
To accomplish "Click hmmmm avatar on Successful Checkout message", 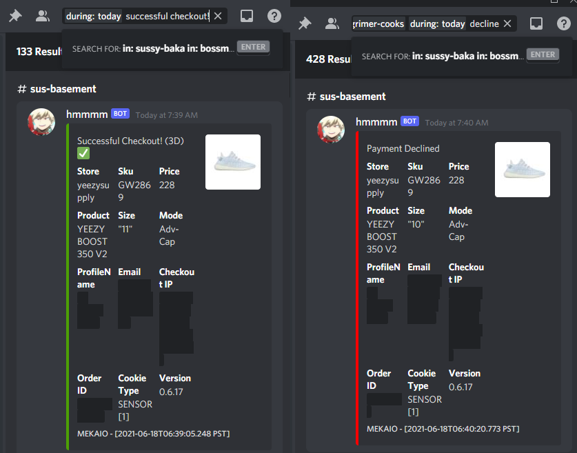I will coord(41,122).
